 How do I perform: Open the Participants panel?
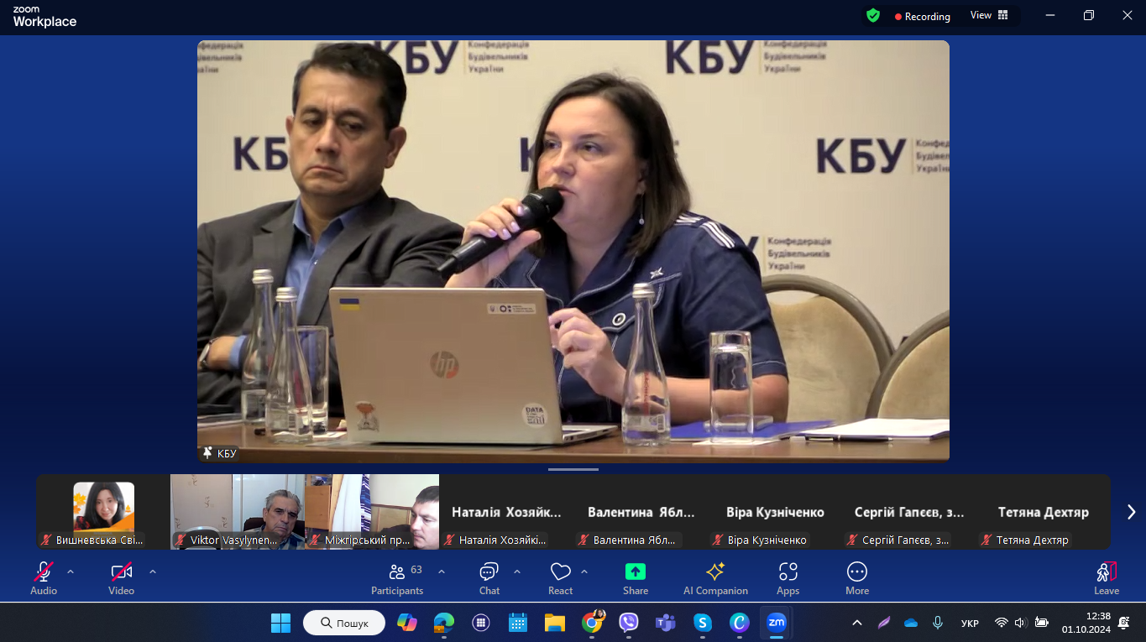[397, 578]
